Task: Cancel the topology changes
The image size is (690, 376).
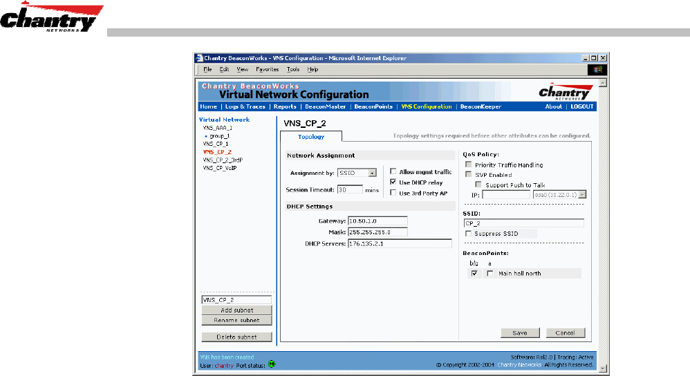Action: 566,333
